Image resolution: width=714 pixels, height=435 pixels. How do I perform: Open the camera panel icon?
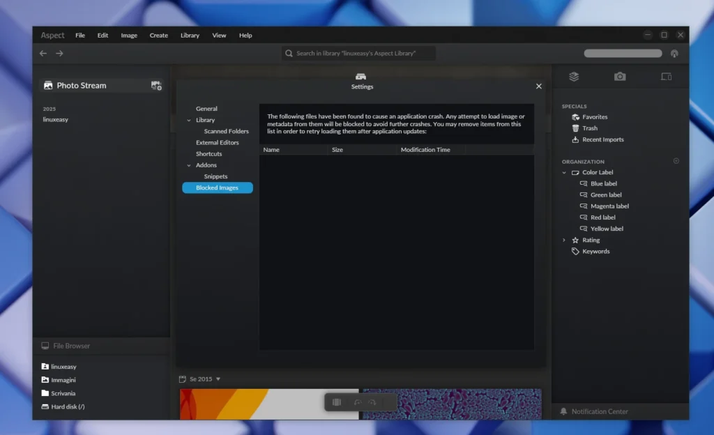620,77
